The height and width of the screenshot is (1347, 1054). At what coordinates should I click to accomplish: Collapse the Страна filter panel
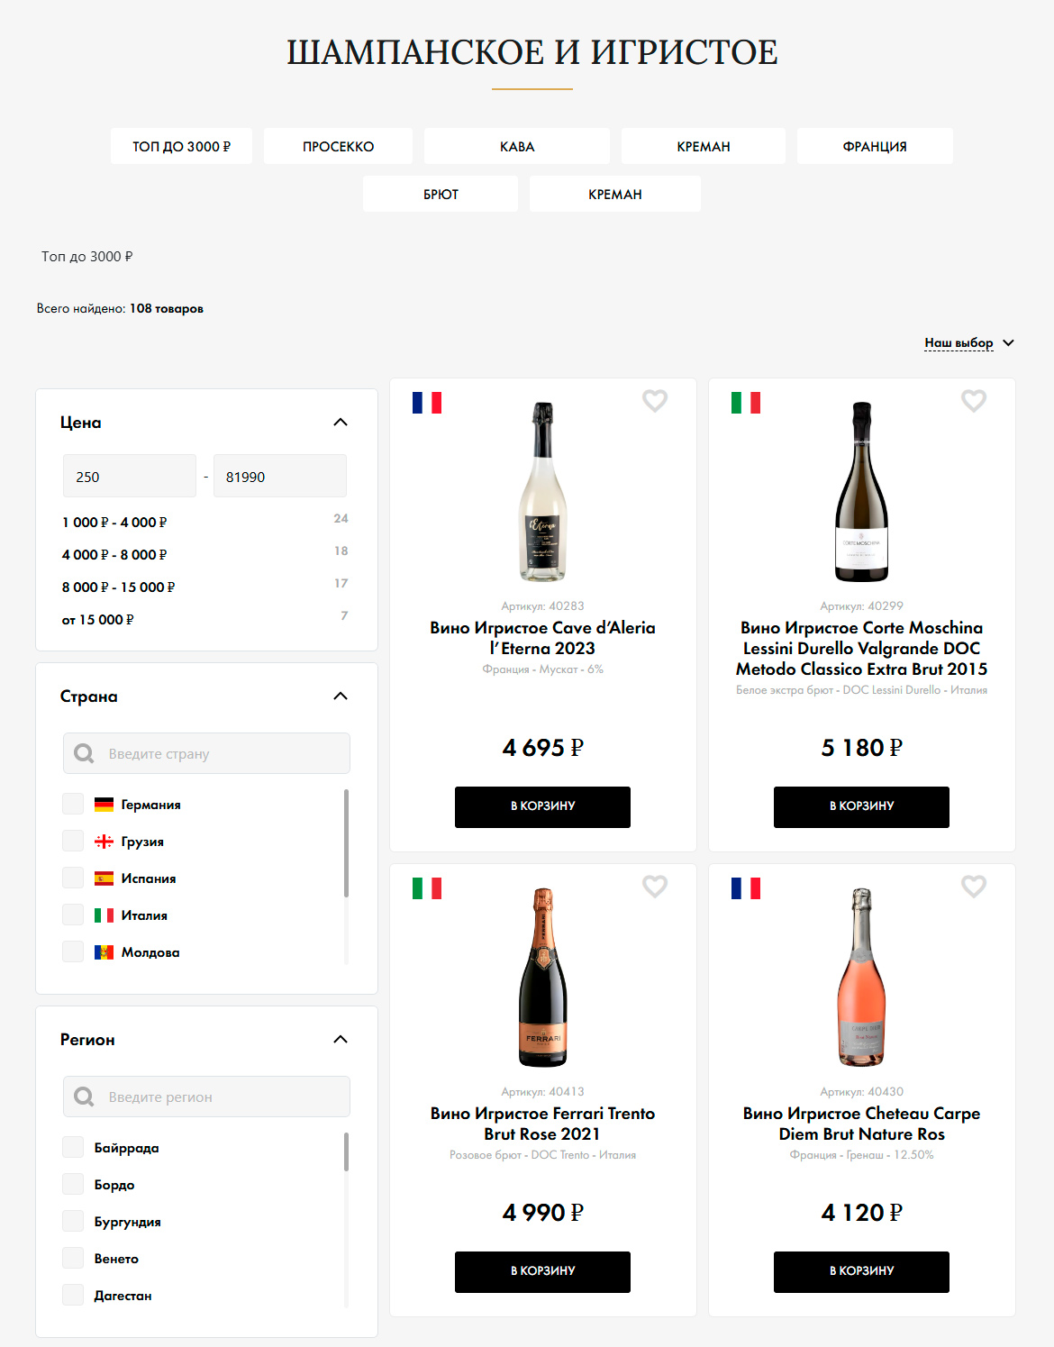coord(341,696)
